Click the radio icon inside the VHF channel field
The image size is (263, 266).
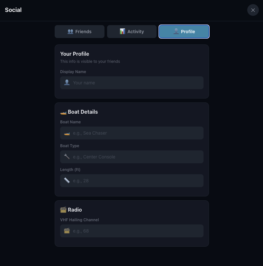[67, 231]
